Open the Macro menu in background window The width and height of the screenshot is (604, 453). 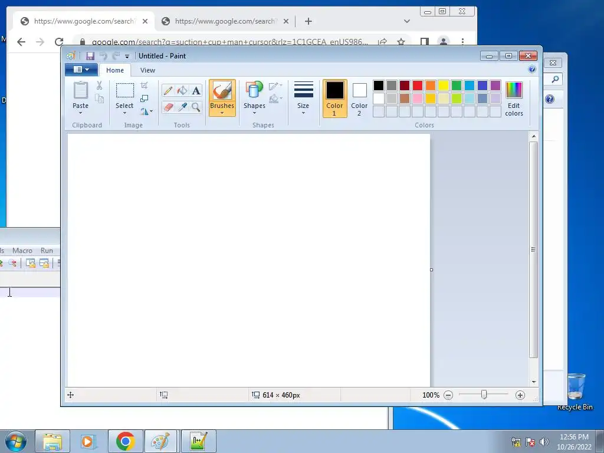[22, 250]
